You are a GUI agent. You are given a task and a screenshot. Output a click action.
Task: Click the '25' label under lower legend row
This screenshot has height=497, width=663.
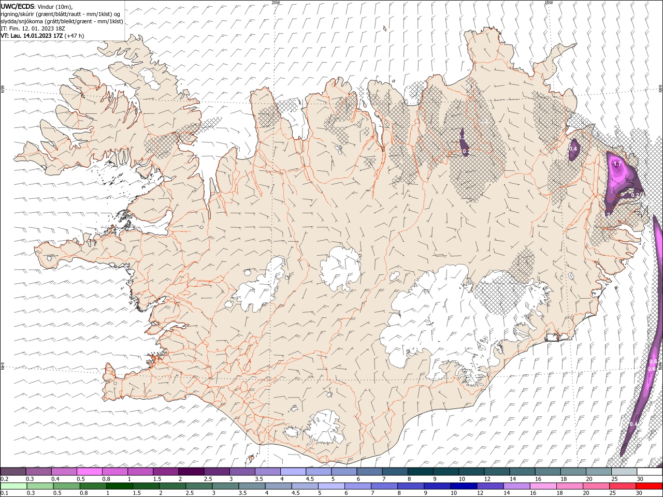point(612,493)
